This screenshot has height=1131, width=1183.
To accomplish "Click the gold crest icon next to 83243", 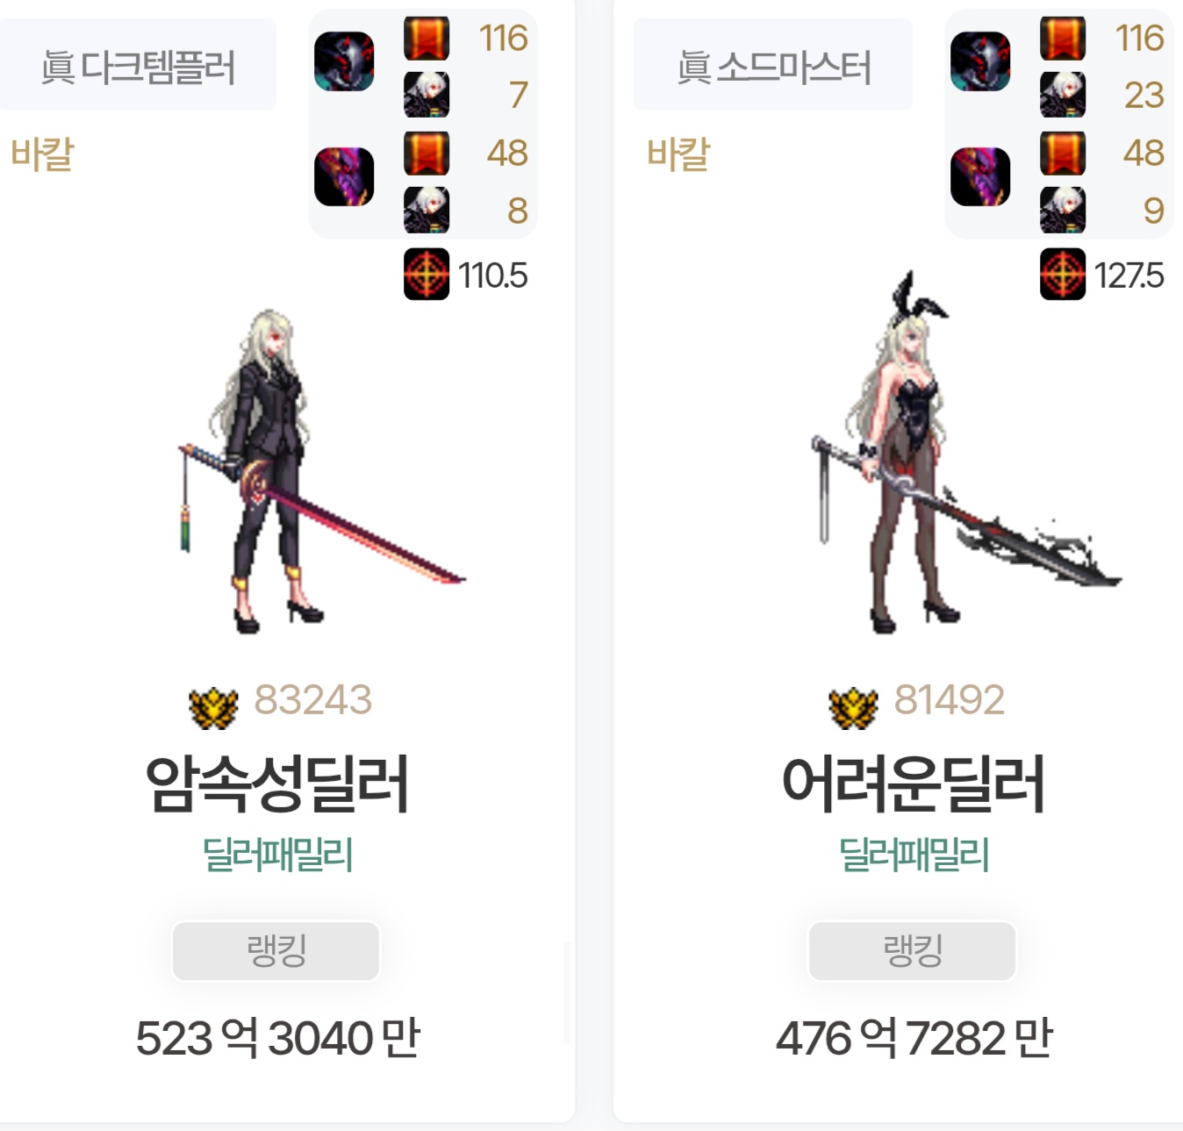I will 213,706.
